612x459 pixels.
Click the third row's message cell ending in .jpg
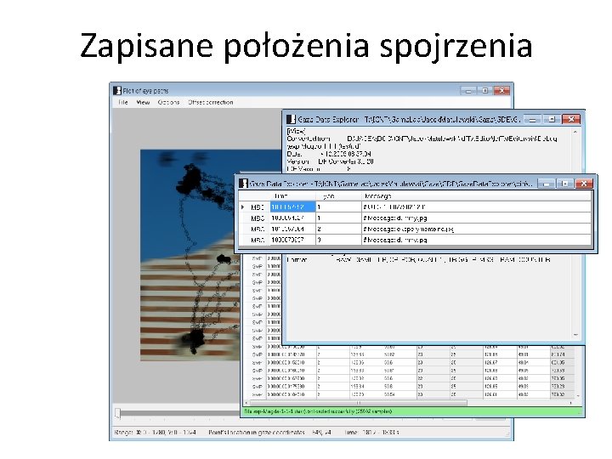[476, 229]
